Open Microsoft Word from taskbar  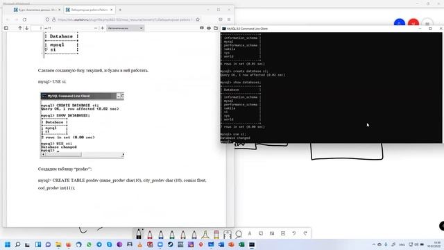tap(221, 244)
